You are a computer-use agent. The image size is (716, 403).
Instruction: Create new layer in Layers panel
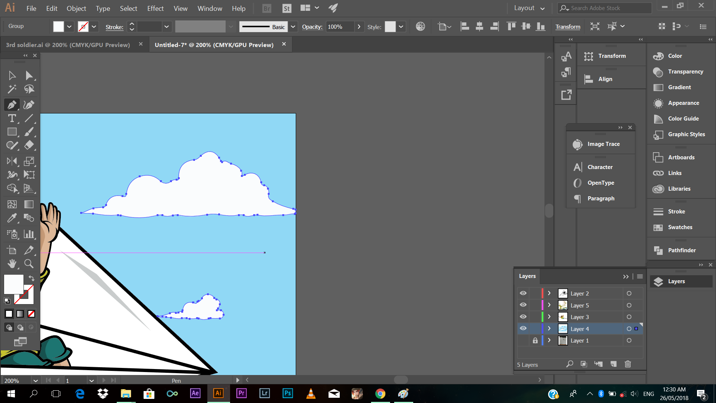pos(613,364)
